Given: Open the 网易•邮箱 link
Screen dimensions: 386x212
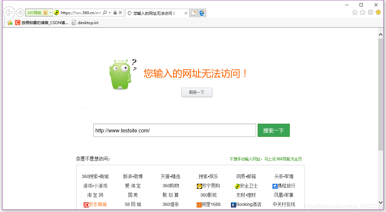Looking at the screenshot, I should (x=246, y=176).
